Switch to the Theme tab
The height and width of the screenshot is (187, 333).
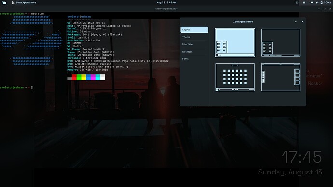tap(194, 37)
